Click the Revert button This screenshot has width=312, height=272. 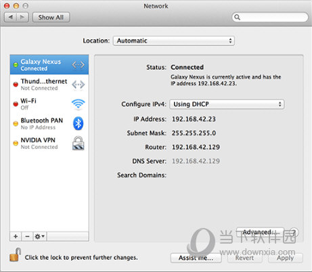click(x=244, y=258)
